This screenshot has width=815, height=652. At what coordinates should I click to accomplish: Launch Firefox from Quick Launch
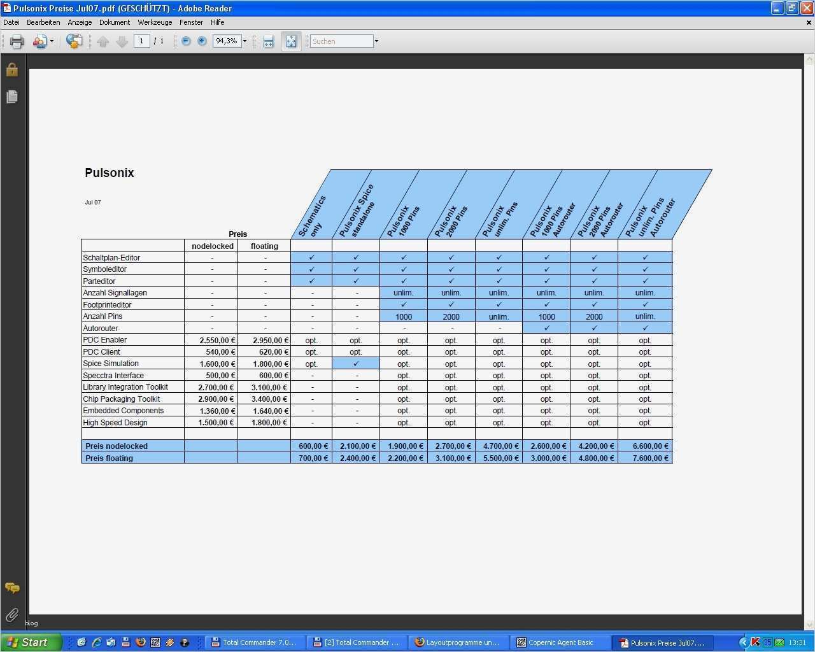pos(141,642)
